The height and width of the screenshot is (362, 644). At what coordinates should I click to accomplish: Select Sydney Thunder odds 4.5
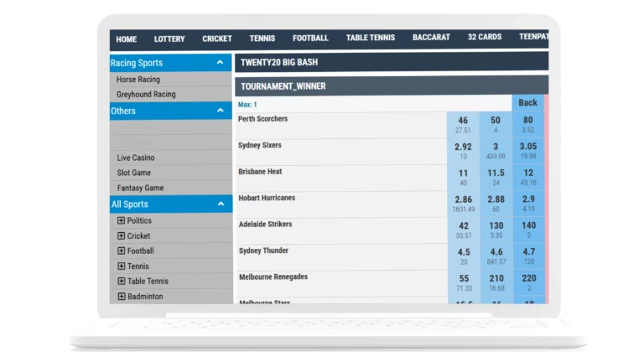[x=464, y=256]
